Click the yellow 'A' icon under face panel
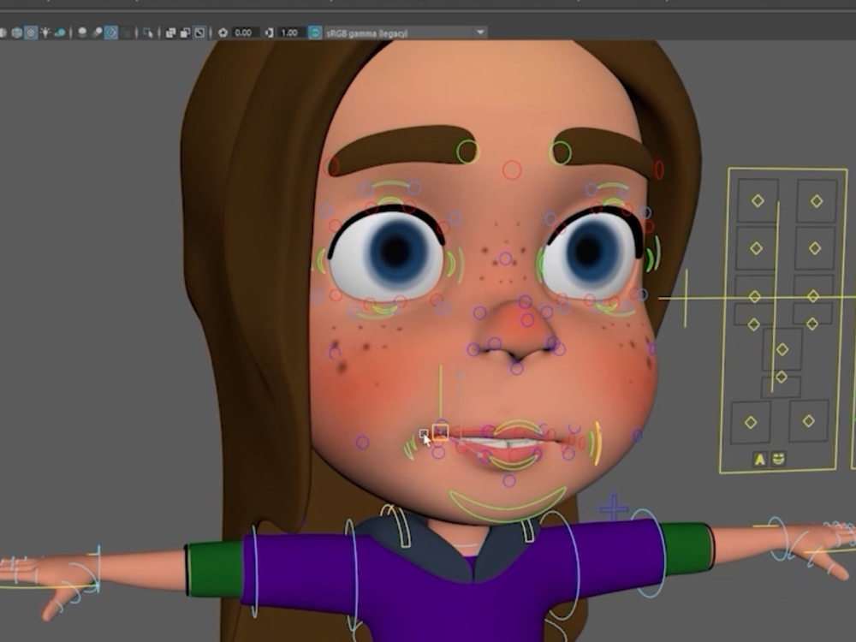This screenshot has width=856, height=642. click(x=759, y=459)
